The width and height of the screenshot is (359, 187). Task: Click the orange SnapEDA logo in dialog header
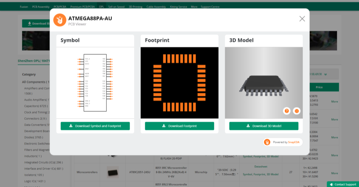pyautogui.click(x=60, y=20)
